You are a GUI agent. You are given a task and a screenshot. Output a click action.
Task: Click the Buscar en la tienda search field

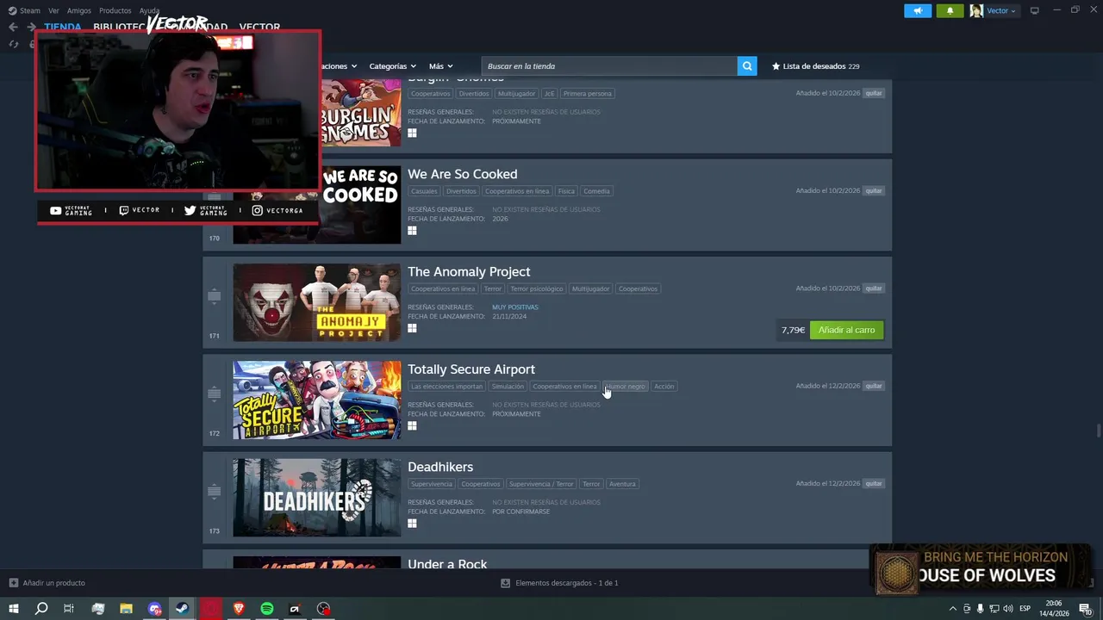coord(609,66)
